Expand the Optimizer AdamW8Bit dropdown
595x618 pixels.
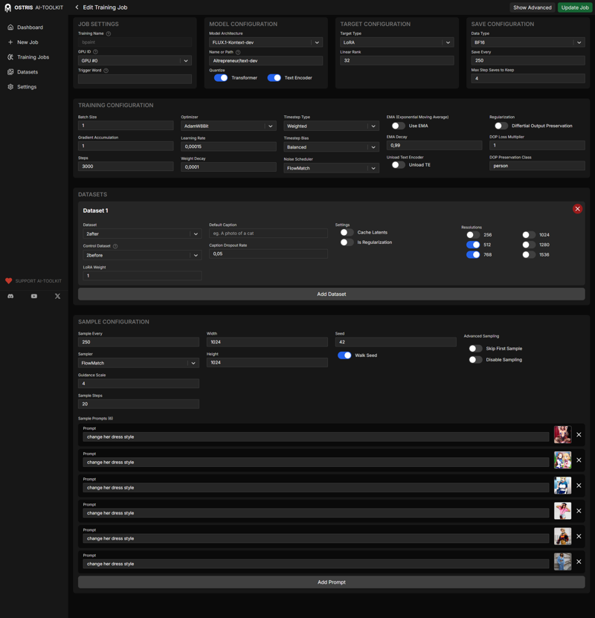coord(228,126)
